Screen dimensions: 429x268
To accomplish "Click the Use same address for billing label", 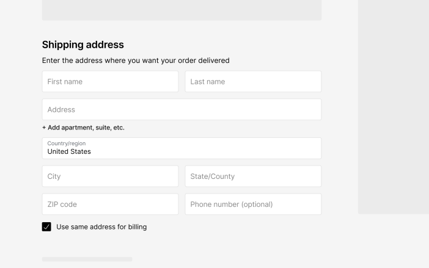I will (101, 227).
